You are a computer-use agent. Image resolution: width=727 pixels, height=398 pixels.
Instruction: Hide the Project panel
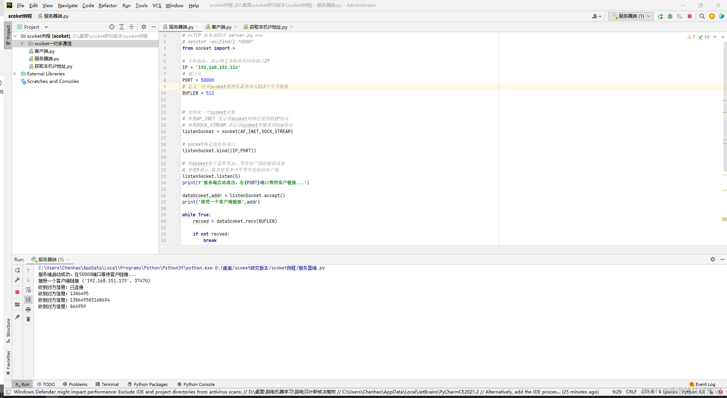154,27
